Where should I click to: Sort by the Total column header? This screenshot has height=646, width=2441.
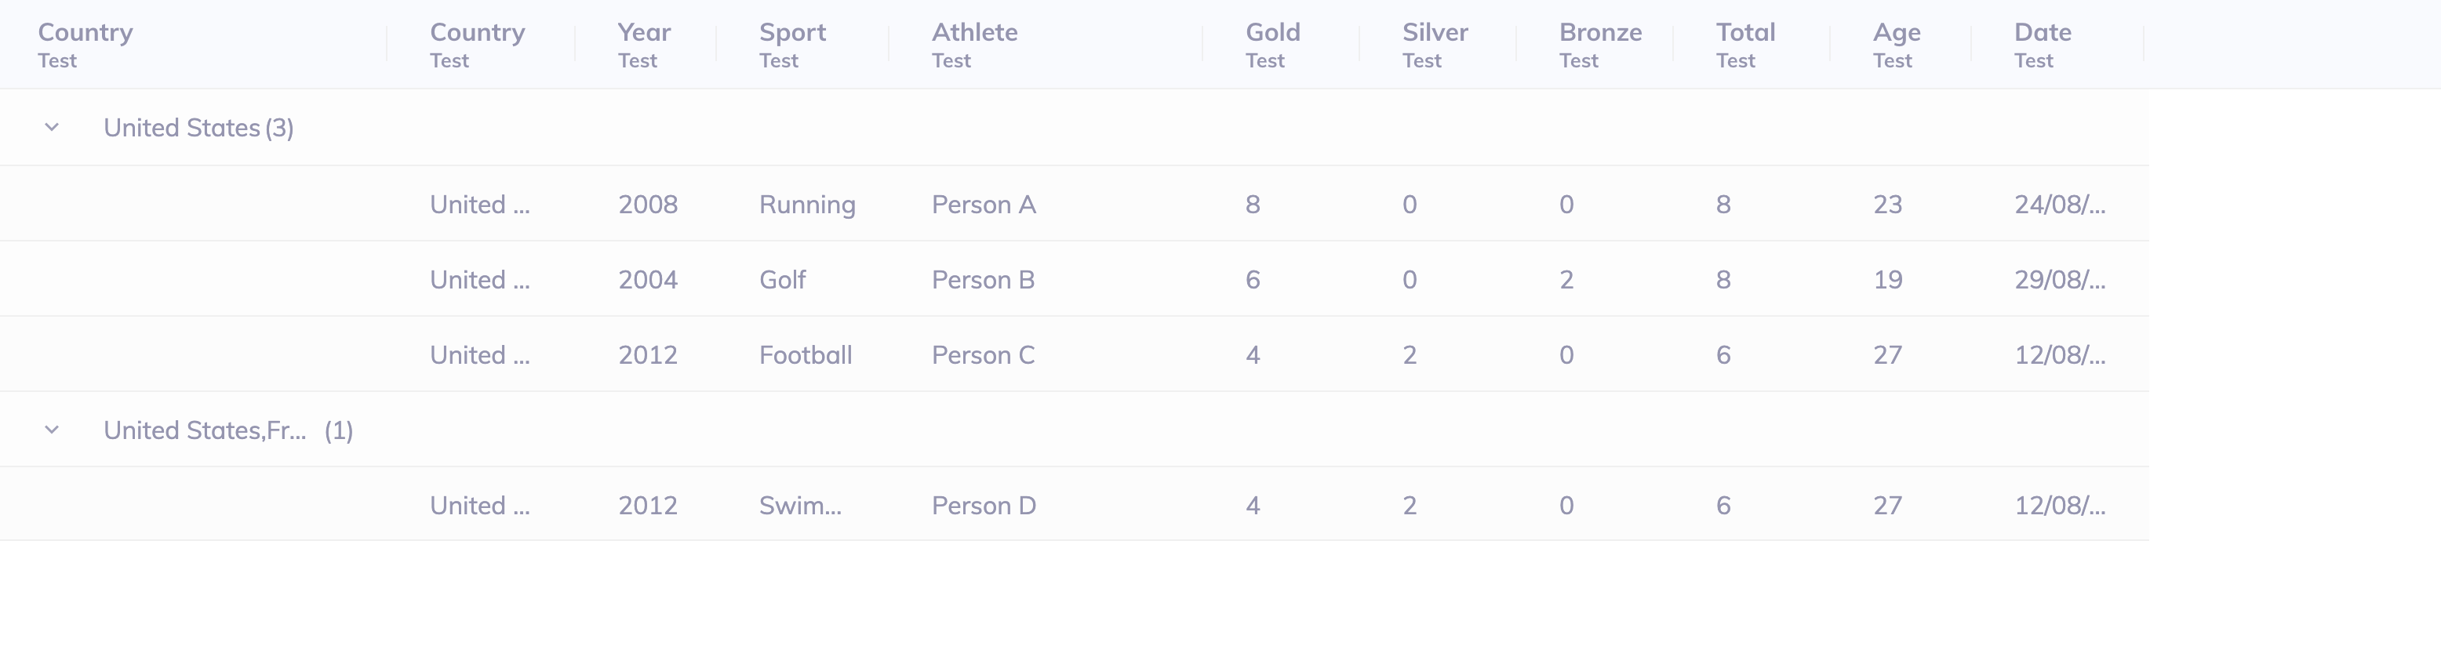coord(1744,32)
